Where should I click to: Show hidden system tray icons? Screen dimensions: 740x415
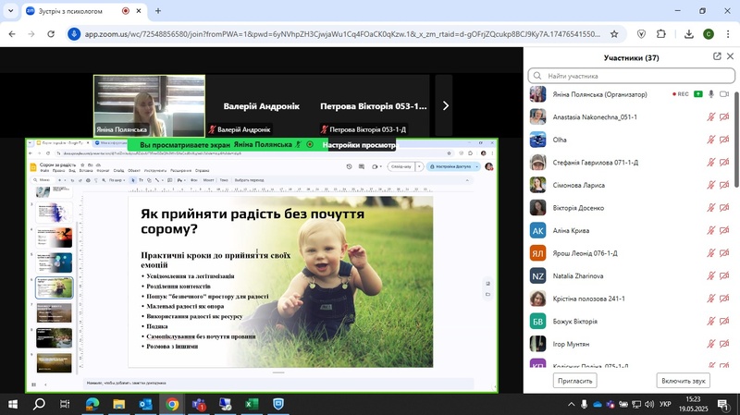[x=571, y=404]
